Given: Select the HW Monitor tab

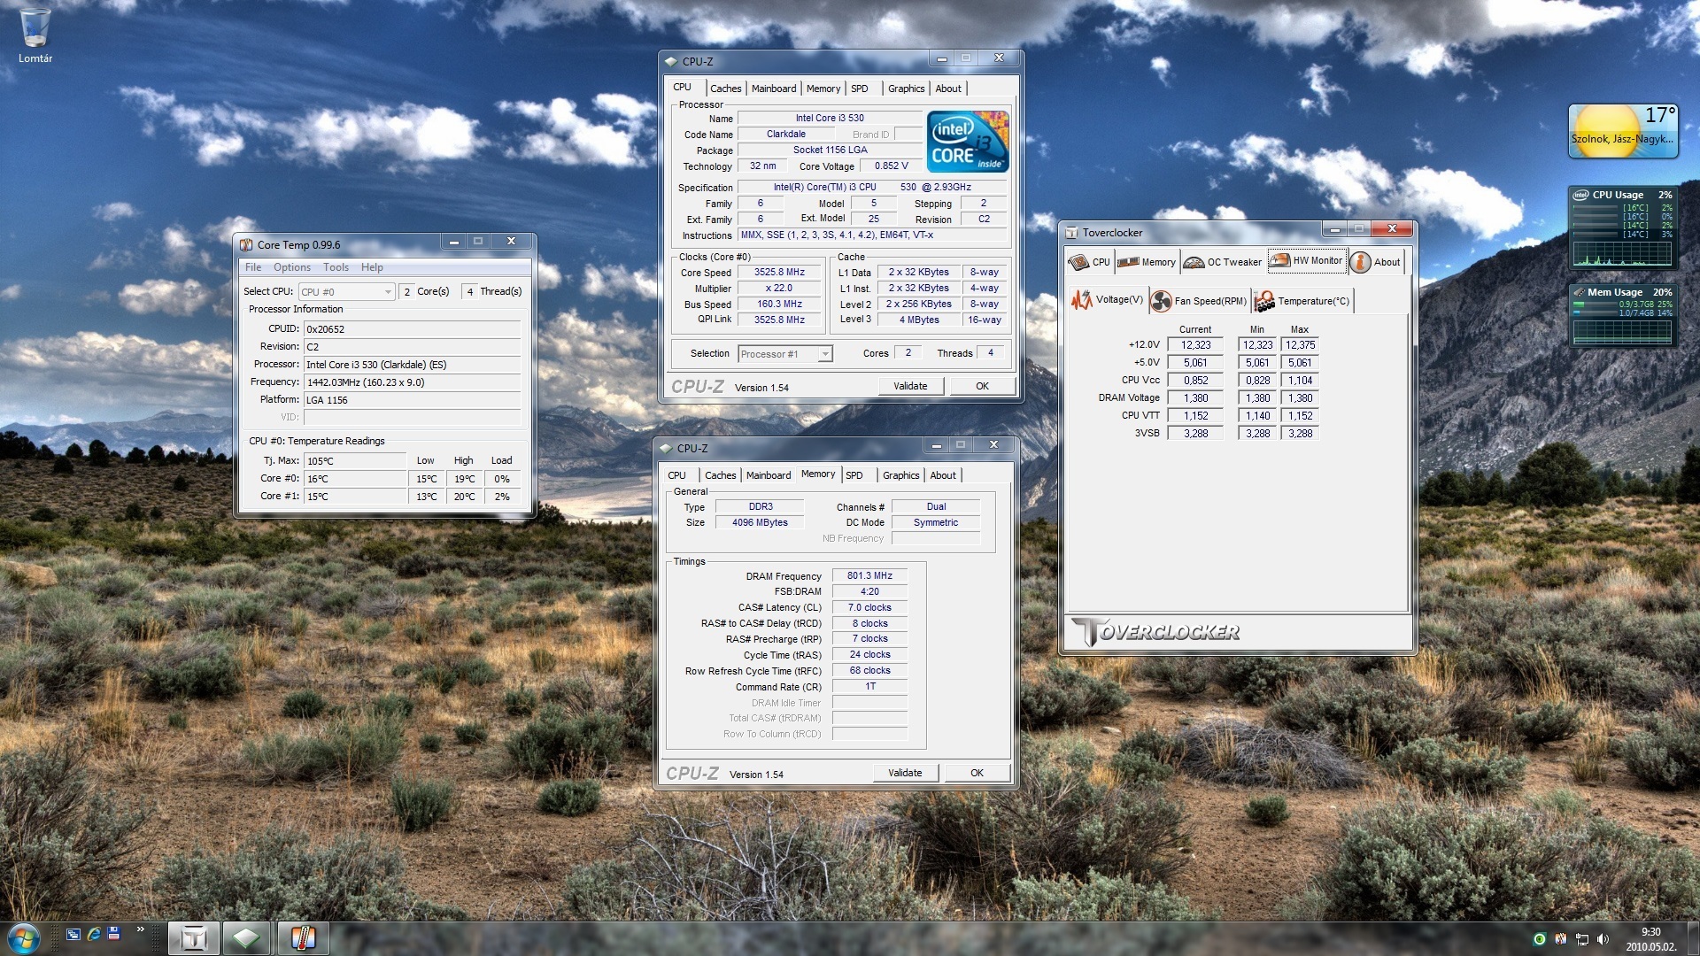Looking at the screenshot, I should (x=1306, y=261).
